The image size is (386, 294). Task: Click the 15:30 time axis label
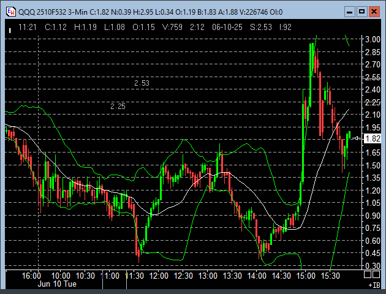pyautogui.click(x=330, y=276)
